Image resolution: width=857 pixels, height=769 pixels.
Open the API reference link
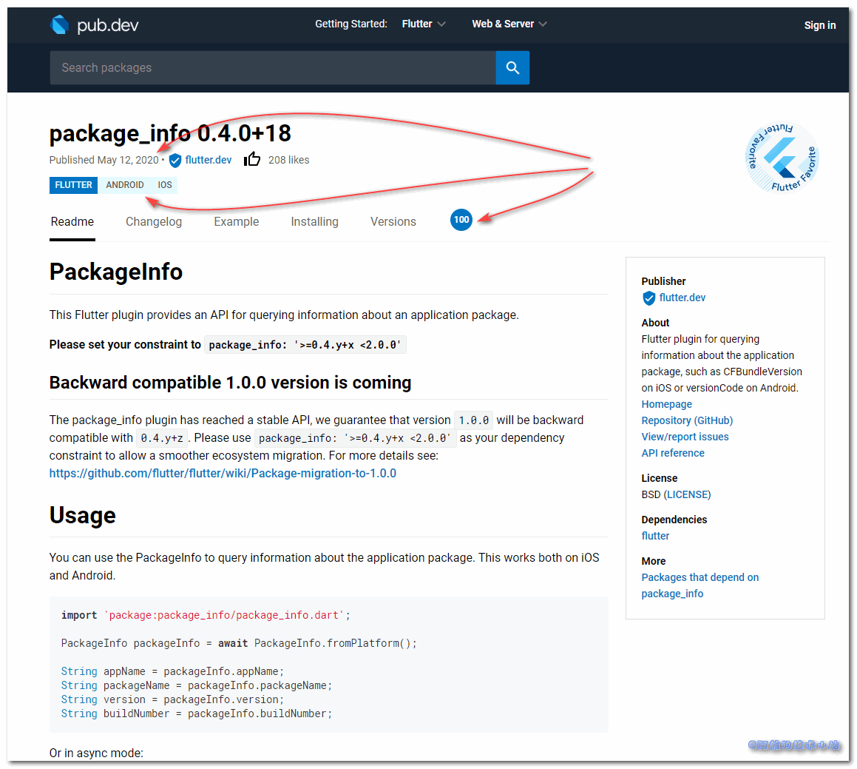[x=673, y=453]
